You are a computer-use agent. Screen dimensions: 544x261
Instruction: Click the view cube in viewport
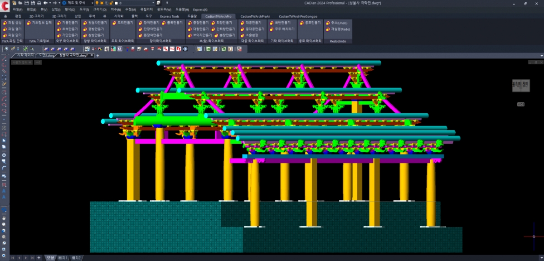pos(520,85)
